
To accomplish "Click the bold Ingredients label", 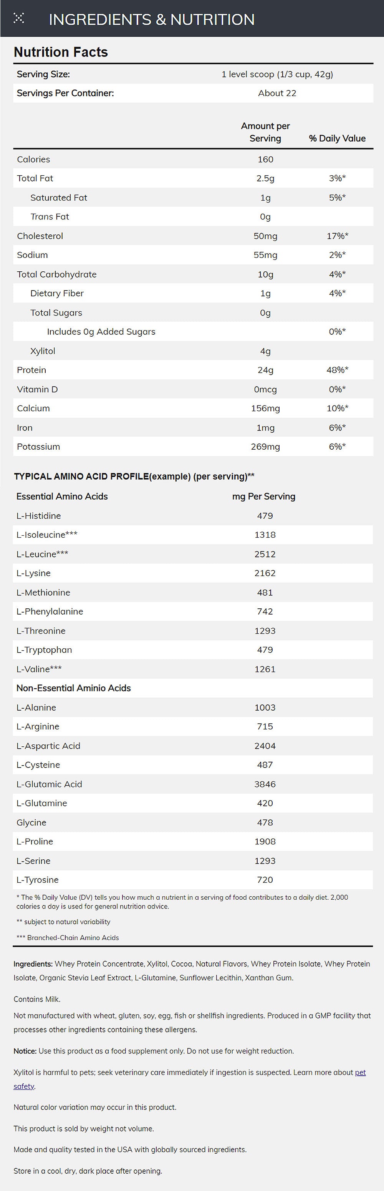I will tap(33, 964).
